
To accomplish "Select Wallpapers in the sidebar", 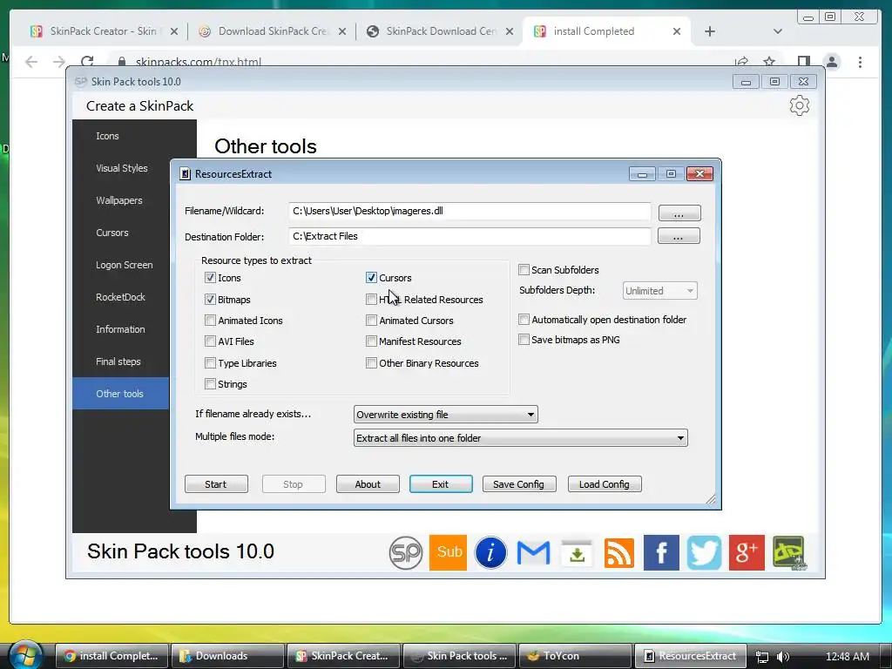I will coord(119,200).
